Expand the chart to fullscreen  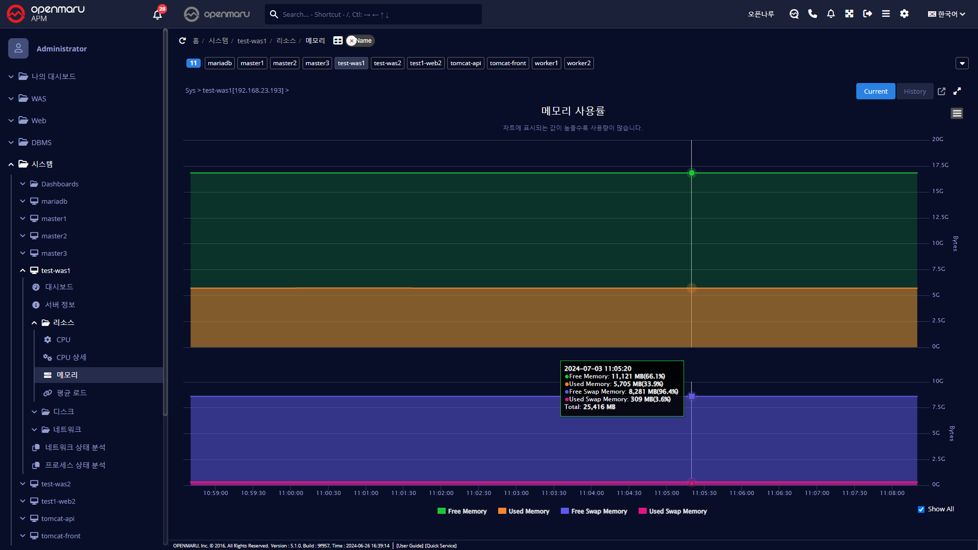(x=957, y=92)
